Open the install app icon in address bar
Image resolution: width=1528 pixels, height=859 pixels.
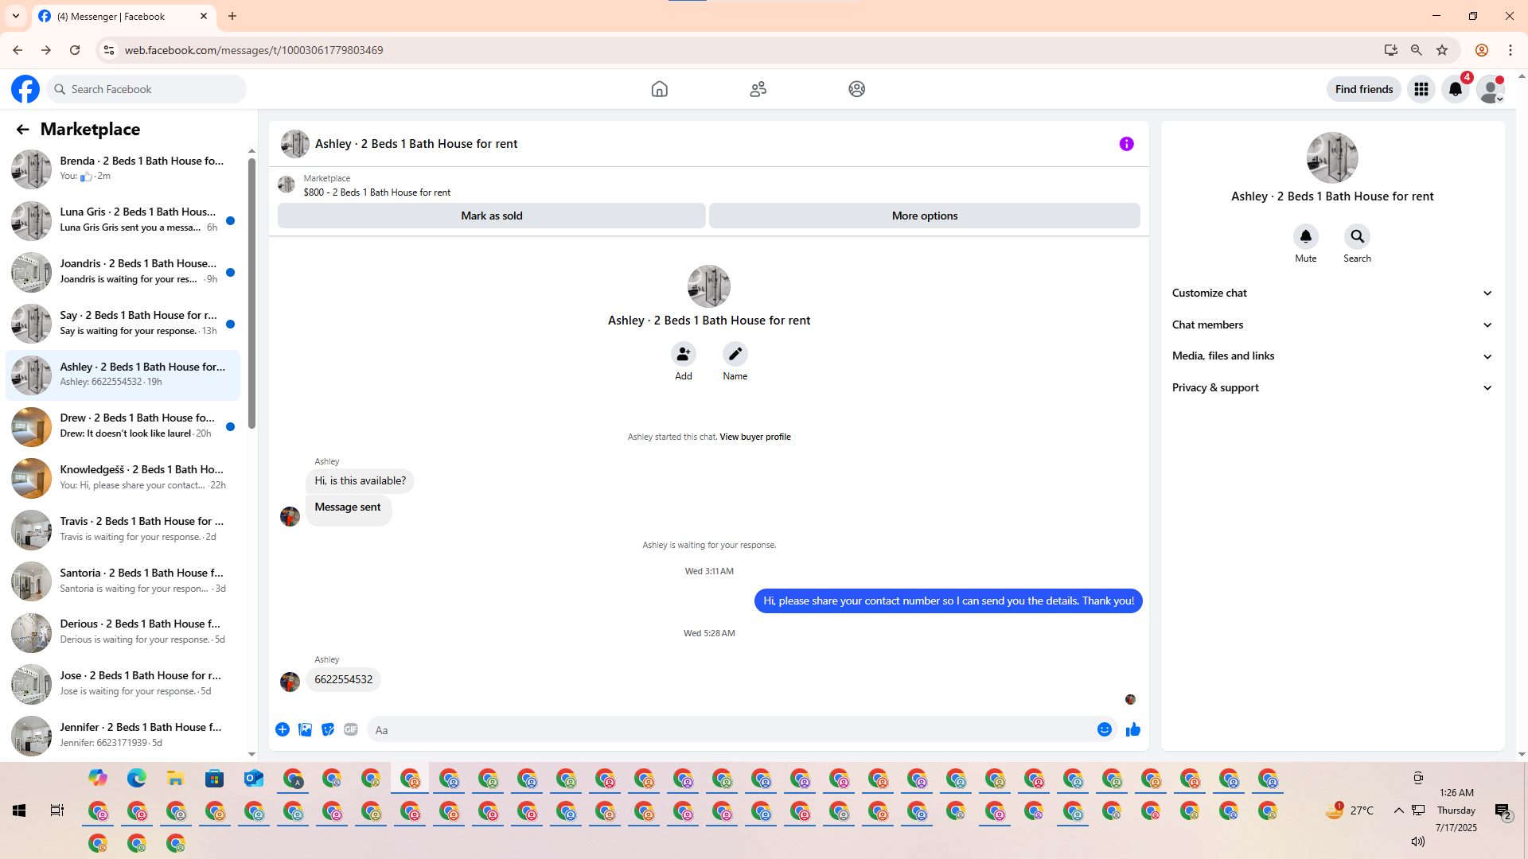[x=1391, y=50]
